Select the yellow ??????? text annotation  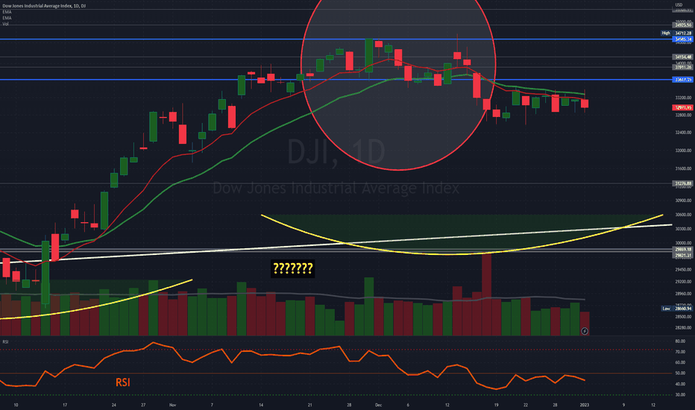tap(292, 268)
